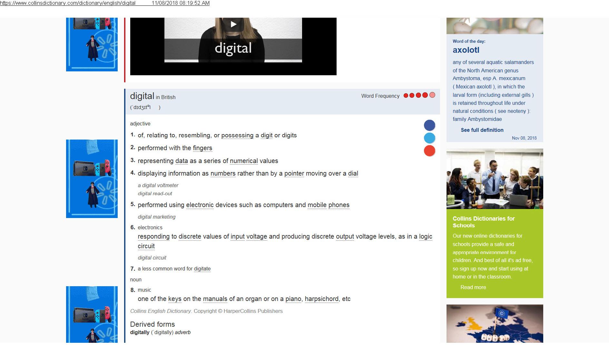Screen dimensions: 609x346
Task: Share via the light blue circle icon
Action: point(429,138)
